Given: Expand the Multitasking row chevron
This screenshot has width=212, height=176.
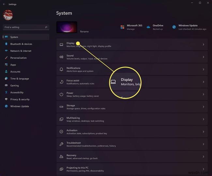Looking at the screenshot, I should [x=203, y=119].
